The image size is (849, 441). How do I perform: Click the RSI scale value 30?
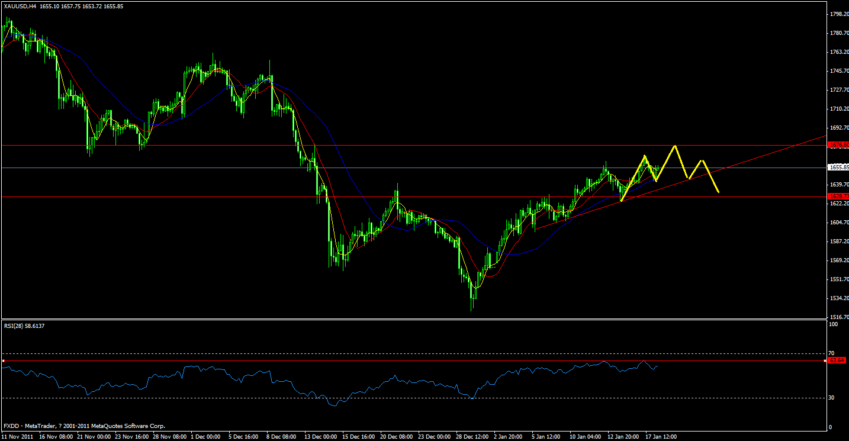pyautogui.click(x=832, y=398)
